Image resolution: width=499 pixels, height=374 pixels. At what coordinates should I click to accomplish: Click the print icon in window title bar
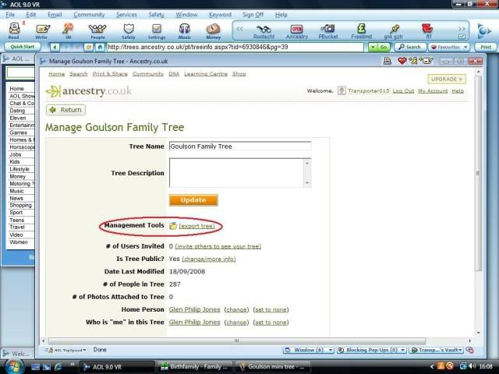point(388,61)
